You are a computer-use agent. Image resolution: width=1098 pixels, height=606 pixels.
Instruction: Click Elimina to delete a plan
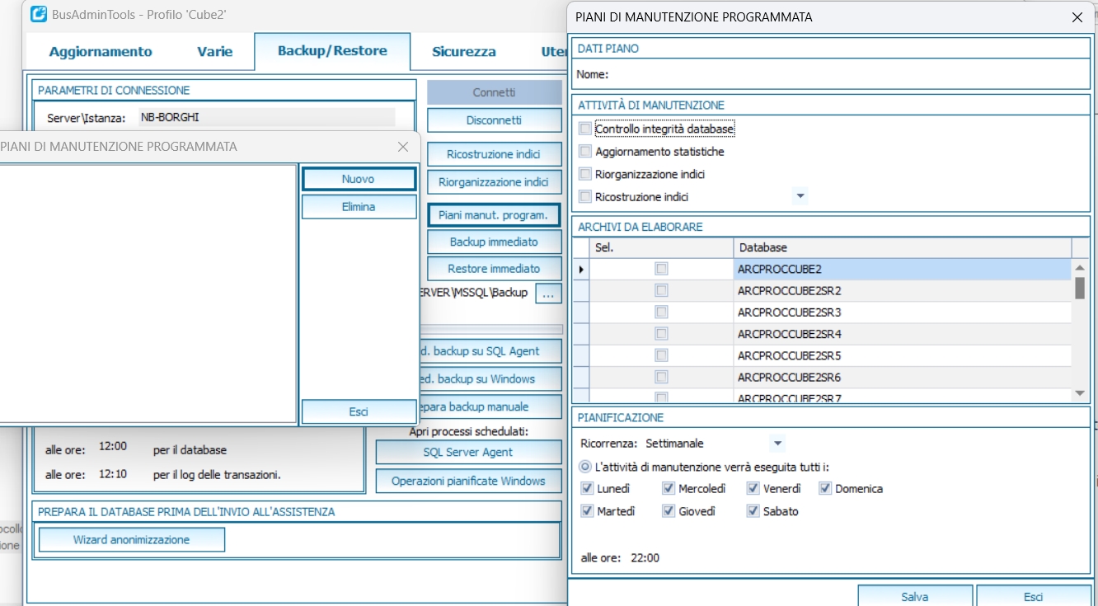(359, 207)
